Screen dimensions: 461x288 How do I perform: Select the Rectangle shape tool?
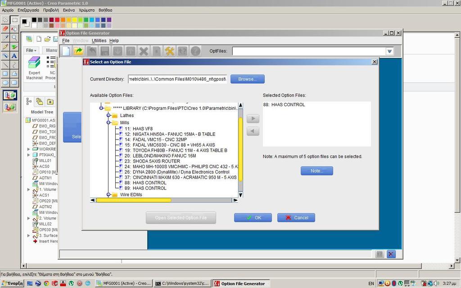5,74
